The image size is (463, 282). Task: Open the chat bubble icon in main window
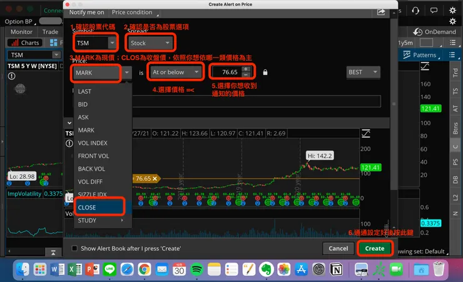434,11
